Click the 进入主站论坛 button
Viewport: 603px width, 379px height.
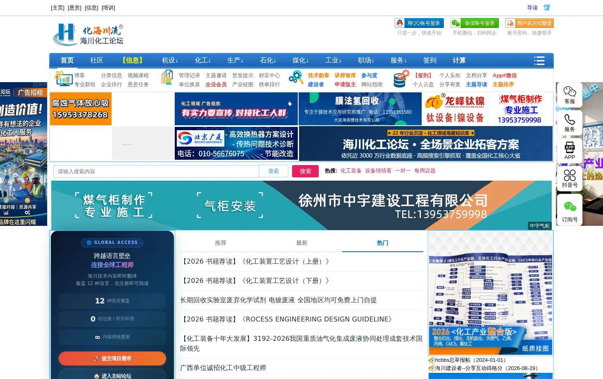coord(112,375)
